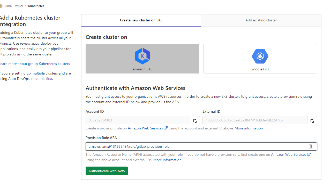Click the Account ID read-only field
This screenshot has height=189, width=331.
(x=138, y=120)
